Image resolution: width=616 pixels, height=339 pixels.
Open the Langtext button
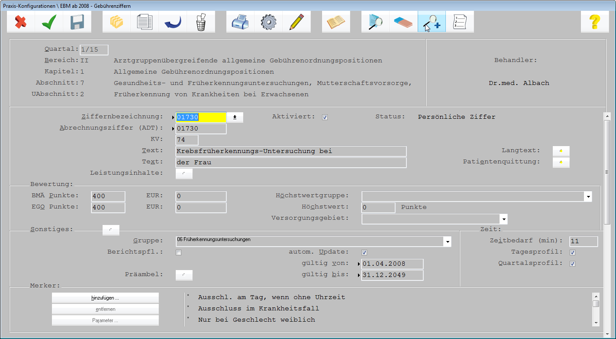pyautogui.click(x=561, y=151)
